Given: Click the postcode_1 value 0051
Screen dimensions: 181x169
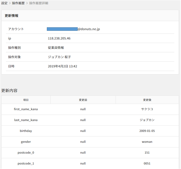Looking at the screenshot, I should click(147, 163).
